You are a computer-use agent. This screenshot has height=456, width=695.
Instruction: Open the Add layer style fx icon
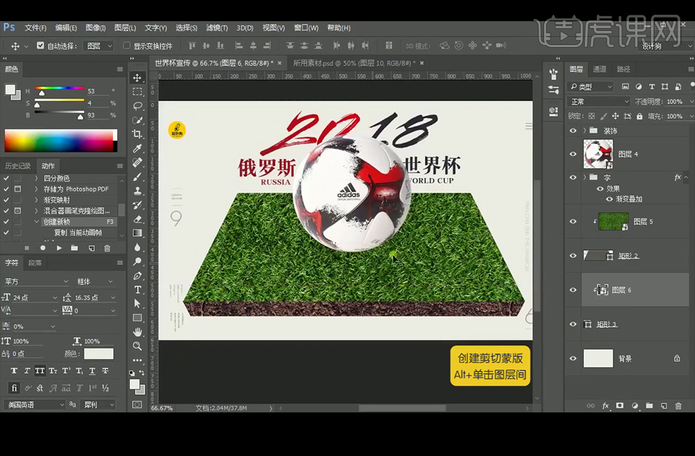[606, 406]
